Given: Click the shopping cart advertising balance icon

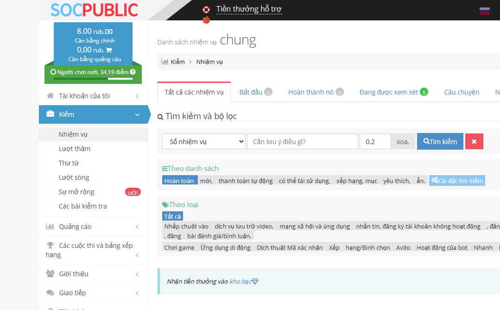Looking at the screenshot, I should 109,50.
